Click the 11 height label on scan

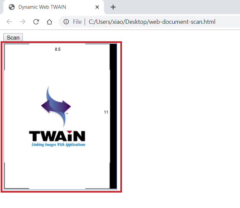[106, 112]
